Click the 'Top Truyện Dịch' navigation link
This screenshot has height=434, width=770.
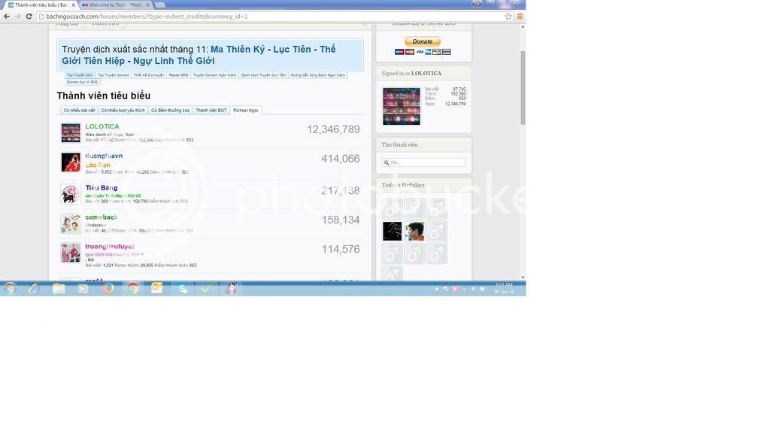pos(80,75)
